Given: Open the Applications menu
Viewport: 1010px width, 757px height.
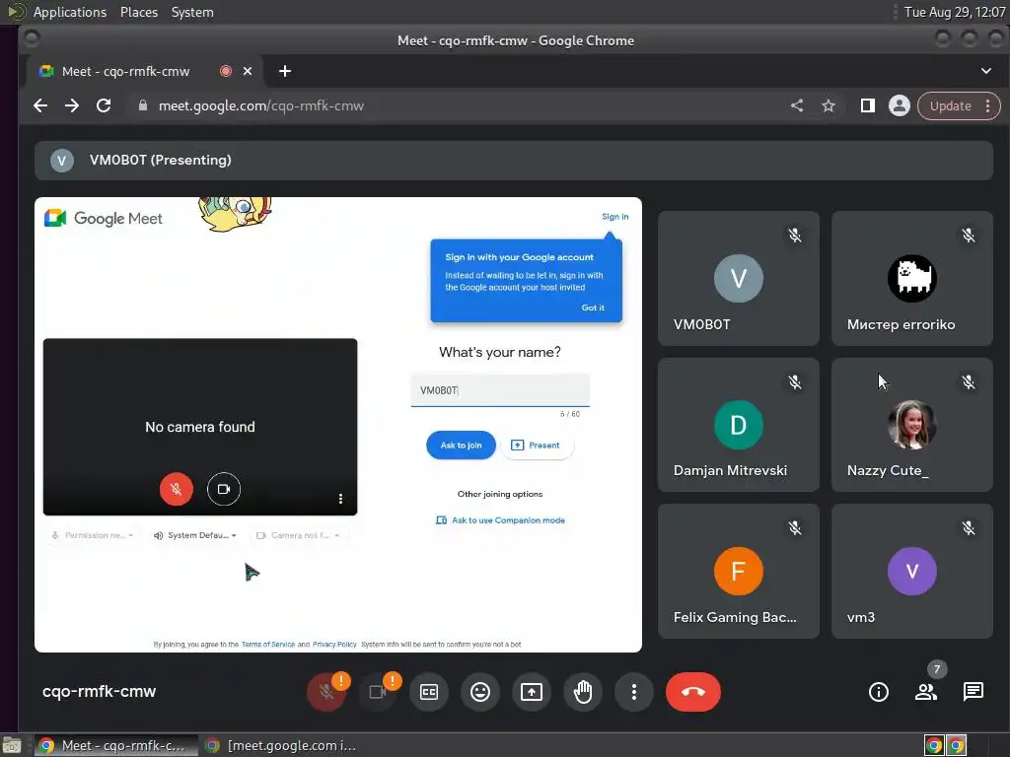Looking at the screenshot, I should point(70,12).
